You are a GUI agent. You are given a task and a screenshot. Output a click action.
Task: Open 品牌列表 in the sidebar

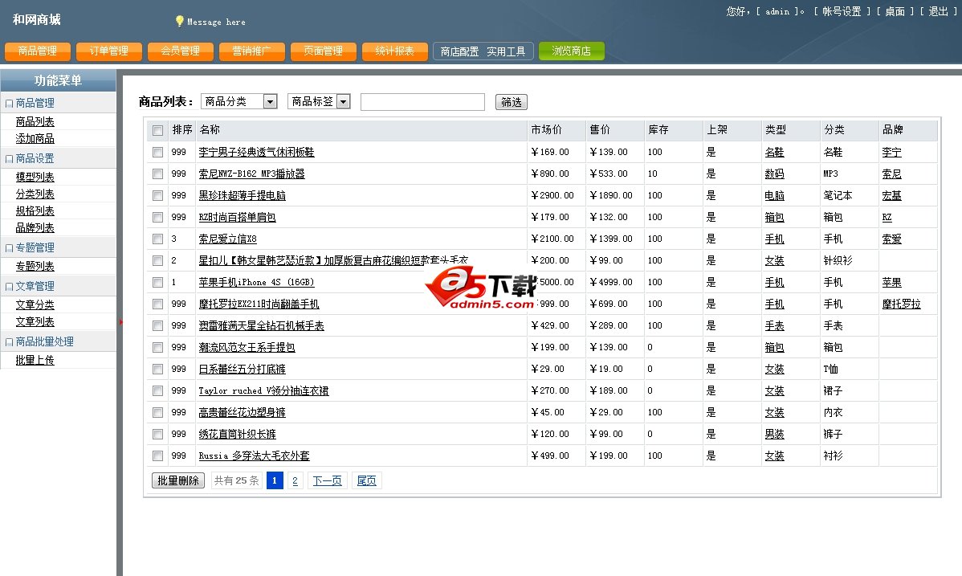pyautogui.click(x=35, y=228)
